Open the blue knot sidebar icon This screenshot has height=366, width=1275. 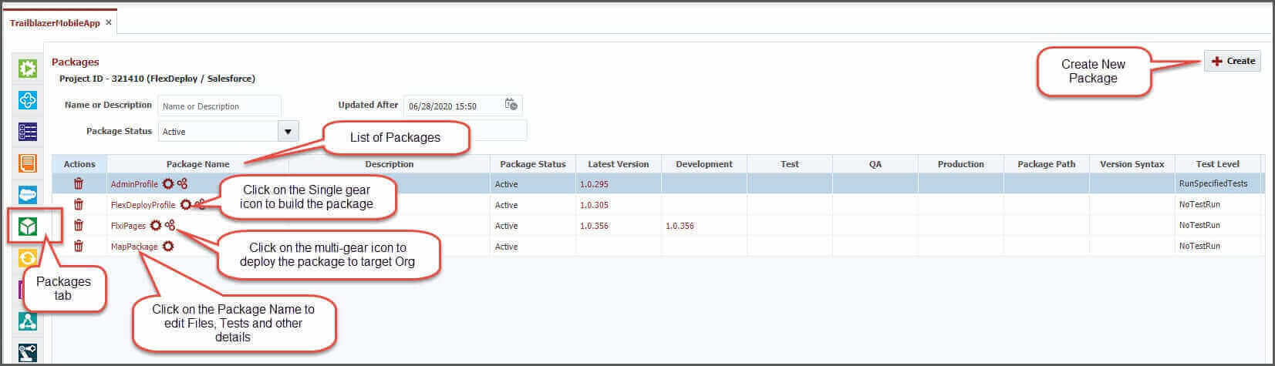28,100
